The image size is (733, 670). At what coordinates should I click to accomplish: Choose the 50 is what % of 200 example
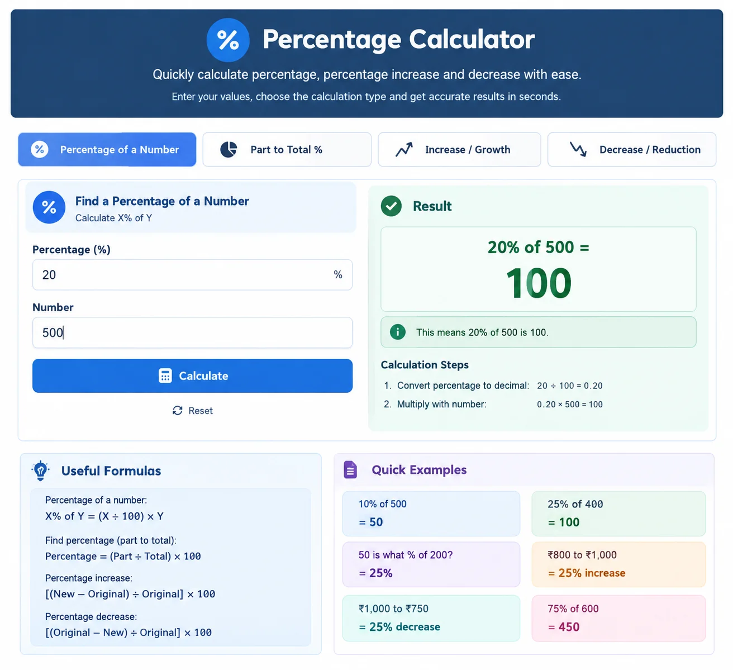point(431,564)
